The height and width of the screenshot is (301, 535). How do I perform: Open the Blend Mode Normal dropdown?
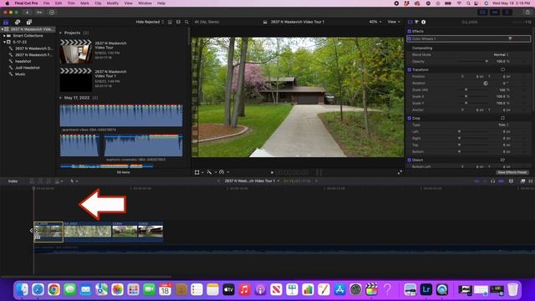point(501,54)
